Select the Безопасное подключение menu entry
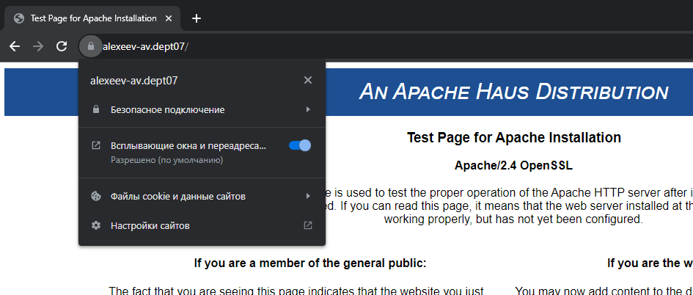The width and height of the screenshot is (693, 295). (x=168, y=110)
